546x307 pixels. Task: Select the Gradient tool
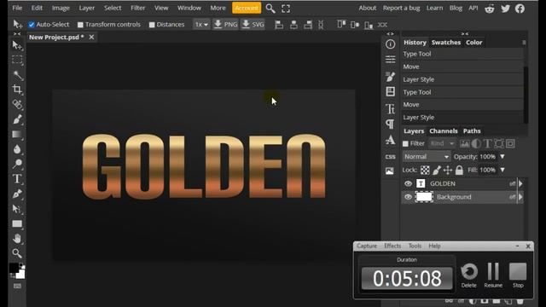point(17,135)
